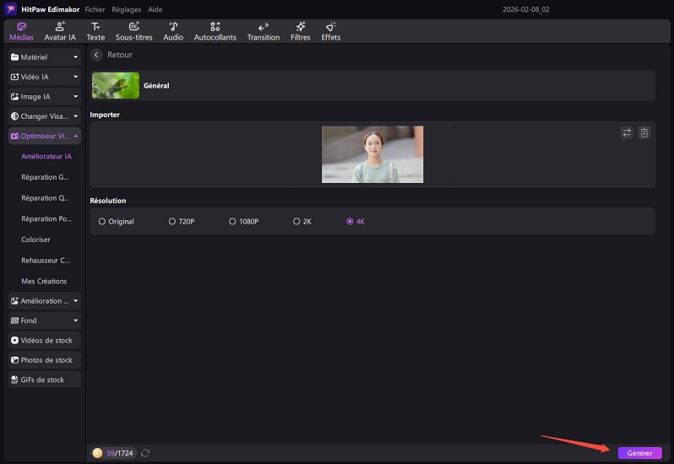The width and height of the screenshot is (674, 464).
Task: Click the Retour back arrow icon
Action: tap(96, 55)
